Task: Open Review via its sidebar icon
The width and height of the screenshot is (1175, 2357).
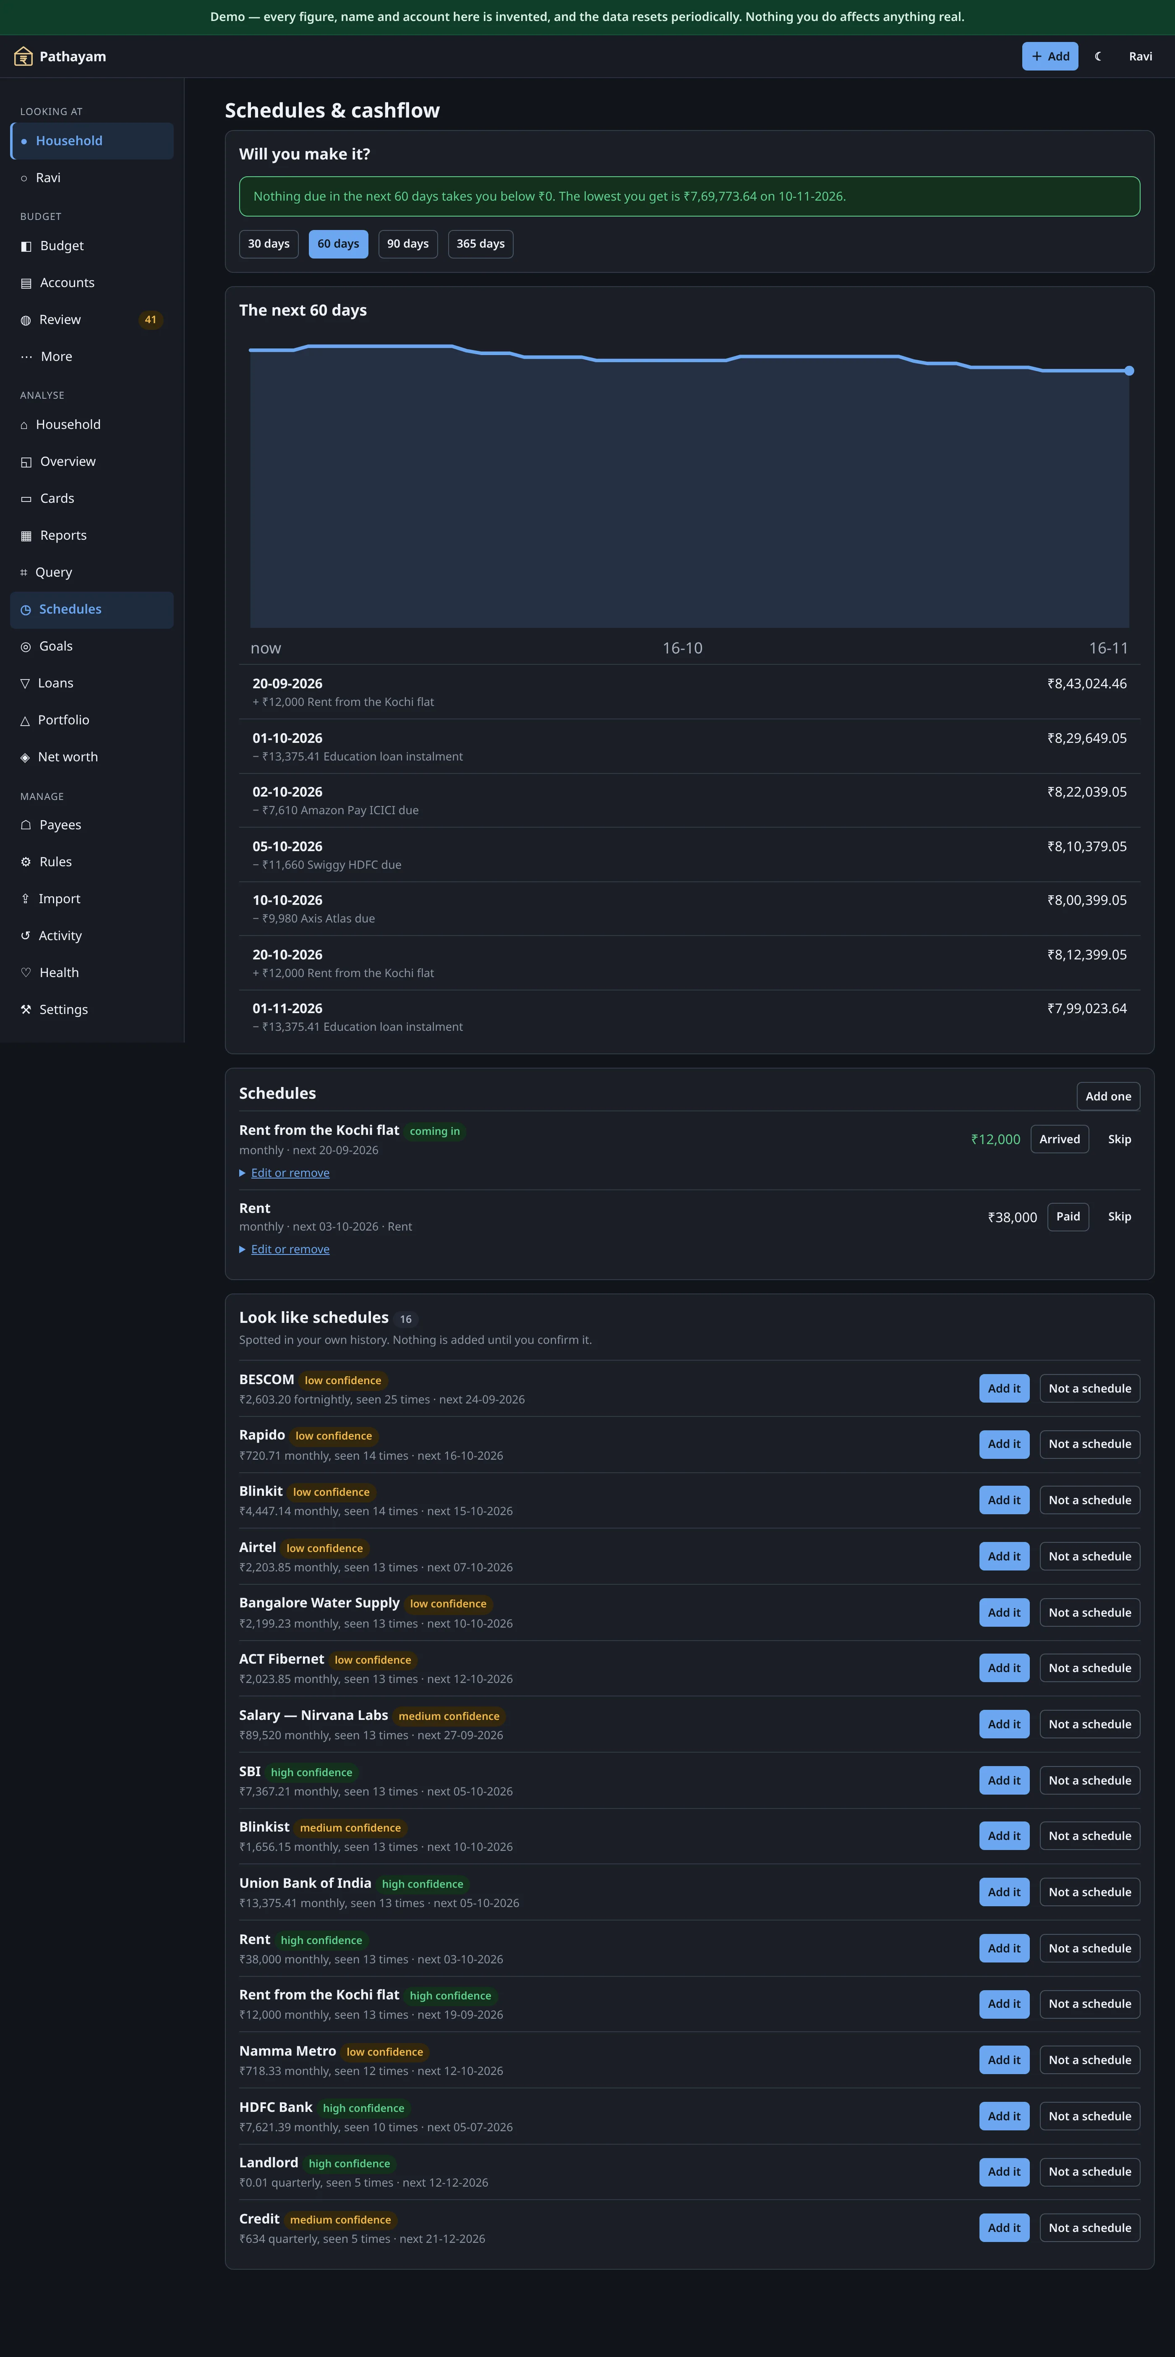Action: [26, 320]
